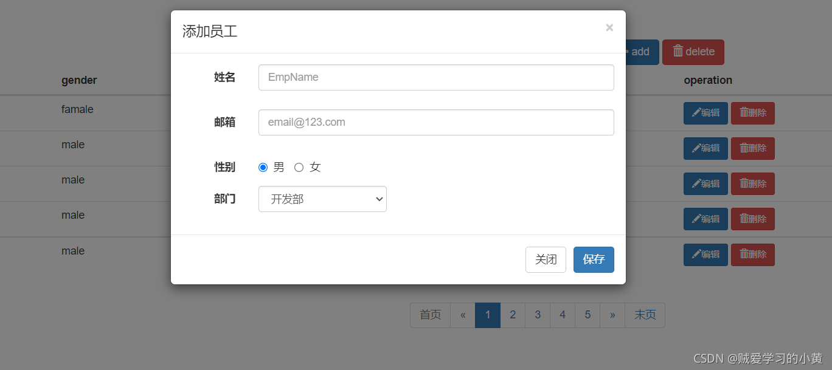Click the famale cell in gender column
832x370 pixels.
click(77, 109)
